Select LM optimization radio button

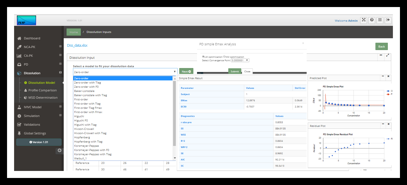[x=203, y=57]
